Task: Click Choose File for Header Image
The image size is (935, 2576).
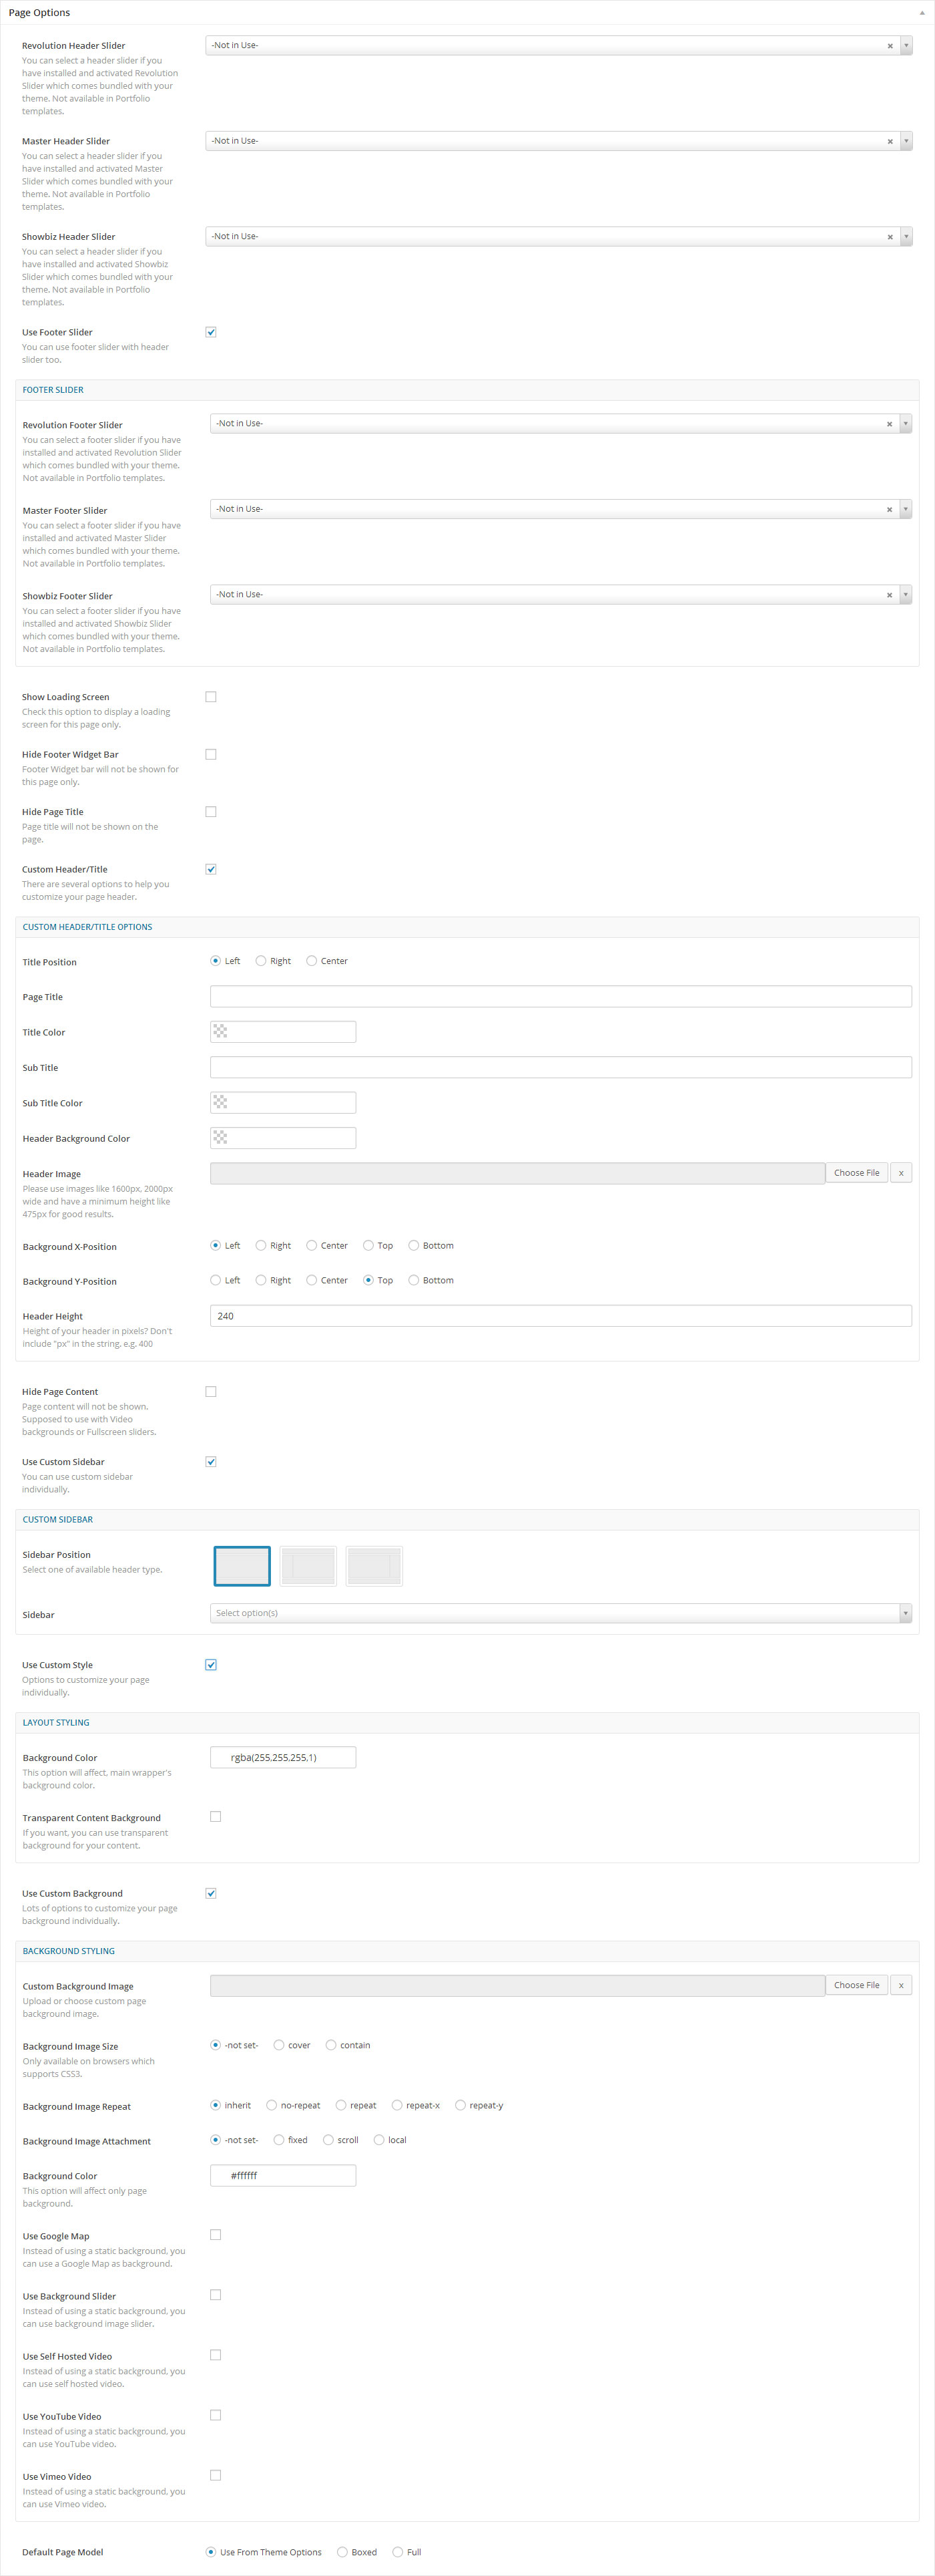Action: coord(856,1173)
